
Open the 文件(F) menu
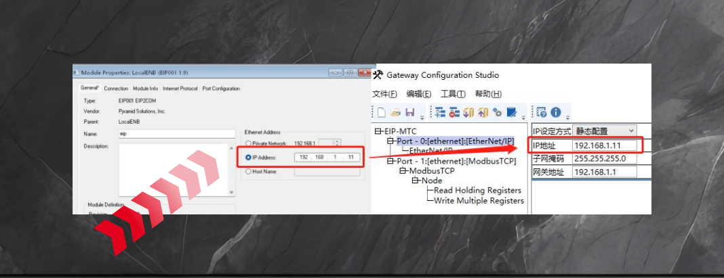[384, 94]
